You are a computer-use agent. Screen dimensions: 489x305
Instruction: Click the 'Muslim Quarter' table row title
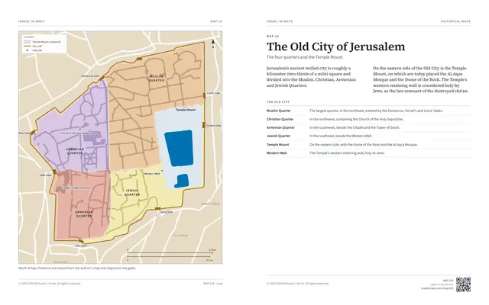click(x=278, y=111)
